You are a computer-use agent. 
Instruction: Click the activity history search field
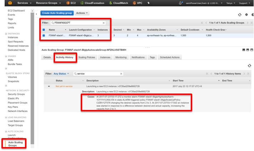(x=98, y=74)
